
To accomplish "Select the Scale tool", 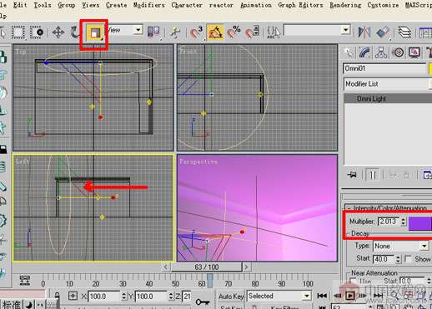I will pyautogui.click(x=94, y=33).
